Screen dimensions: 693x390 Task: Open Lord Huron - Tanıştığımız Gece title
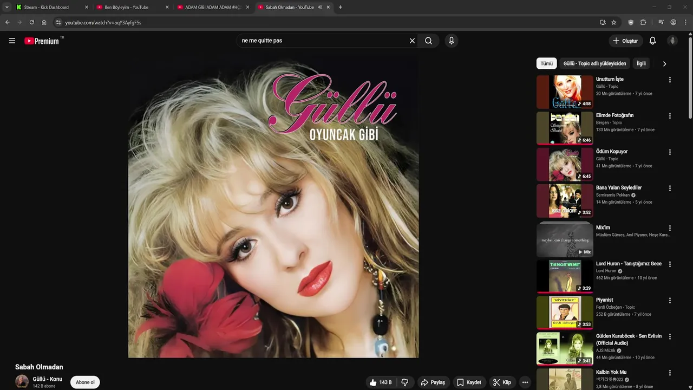629,264
